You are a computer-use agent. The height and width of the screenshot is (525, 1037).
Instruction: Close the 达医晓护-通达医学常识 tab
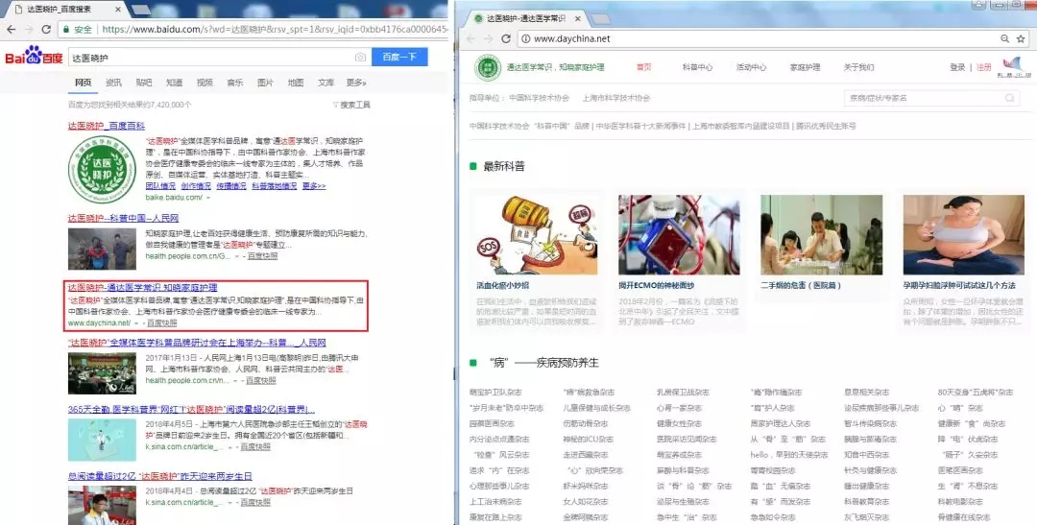(x=577, y=18)
